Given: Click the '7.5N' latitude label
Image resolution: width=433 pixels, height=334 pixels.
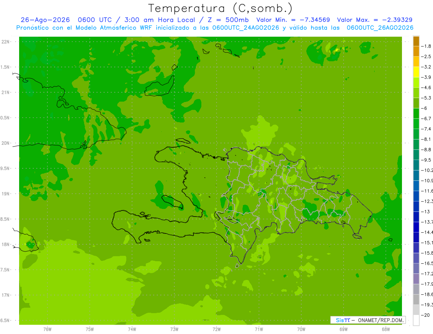Looking at the screenshot, I should 5,270.
